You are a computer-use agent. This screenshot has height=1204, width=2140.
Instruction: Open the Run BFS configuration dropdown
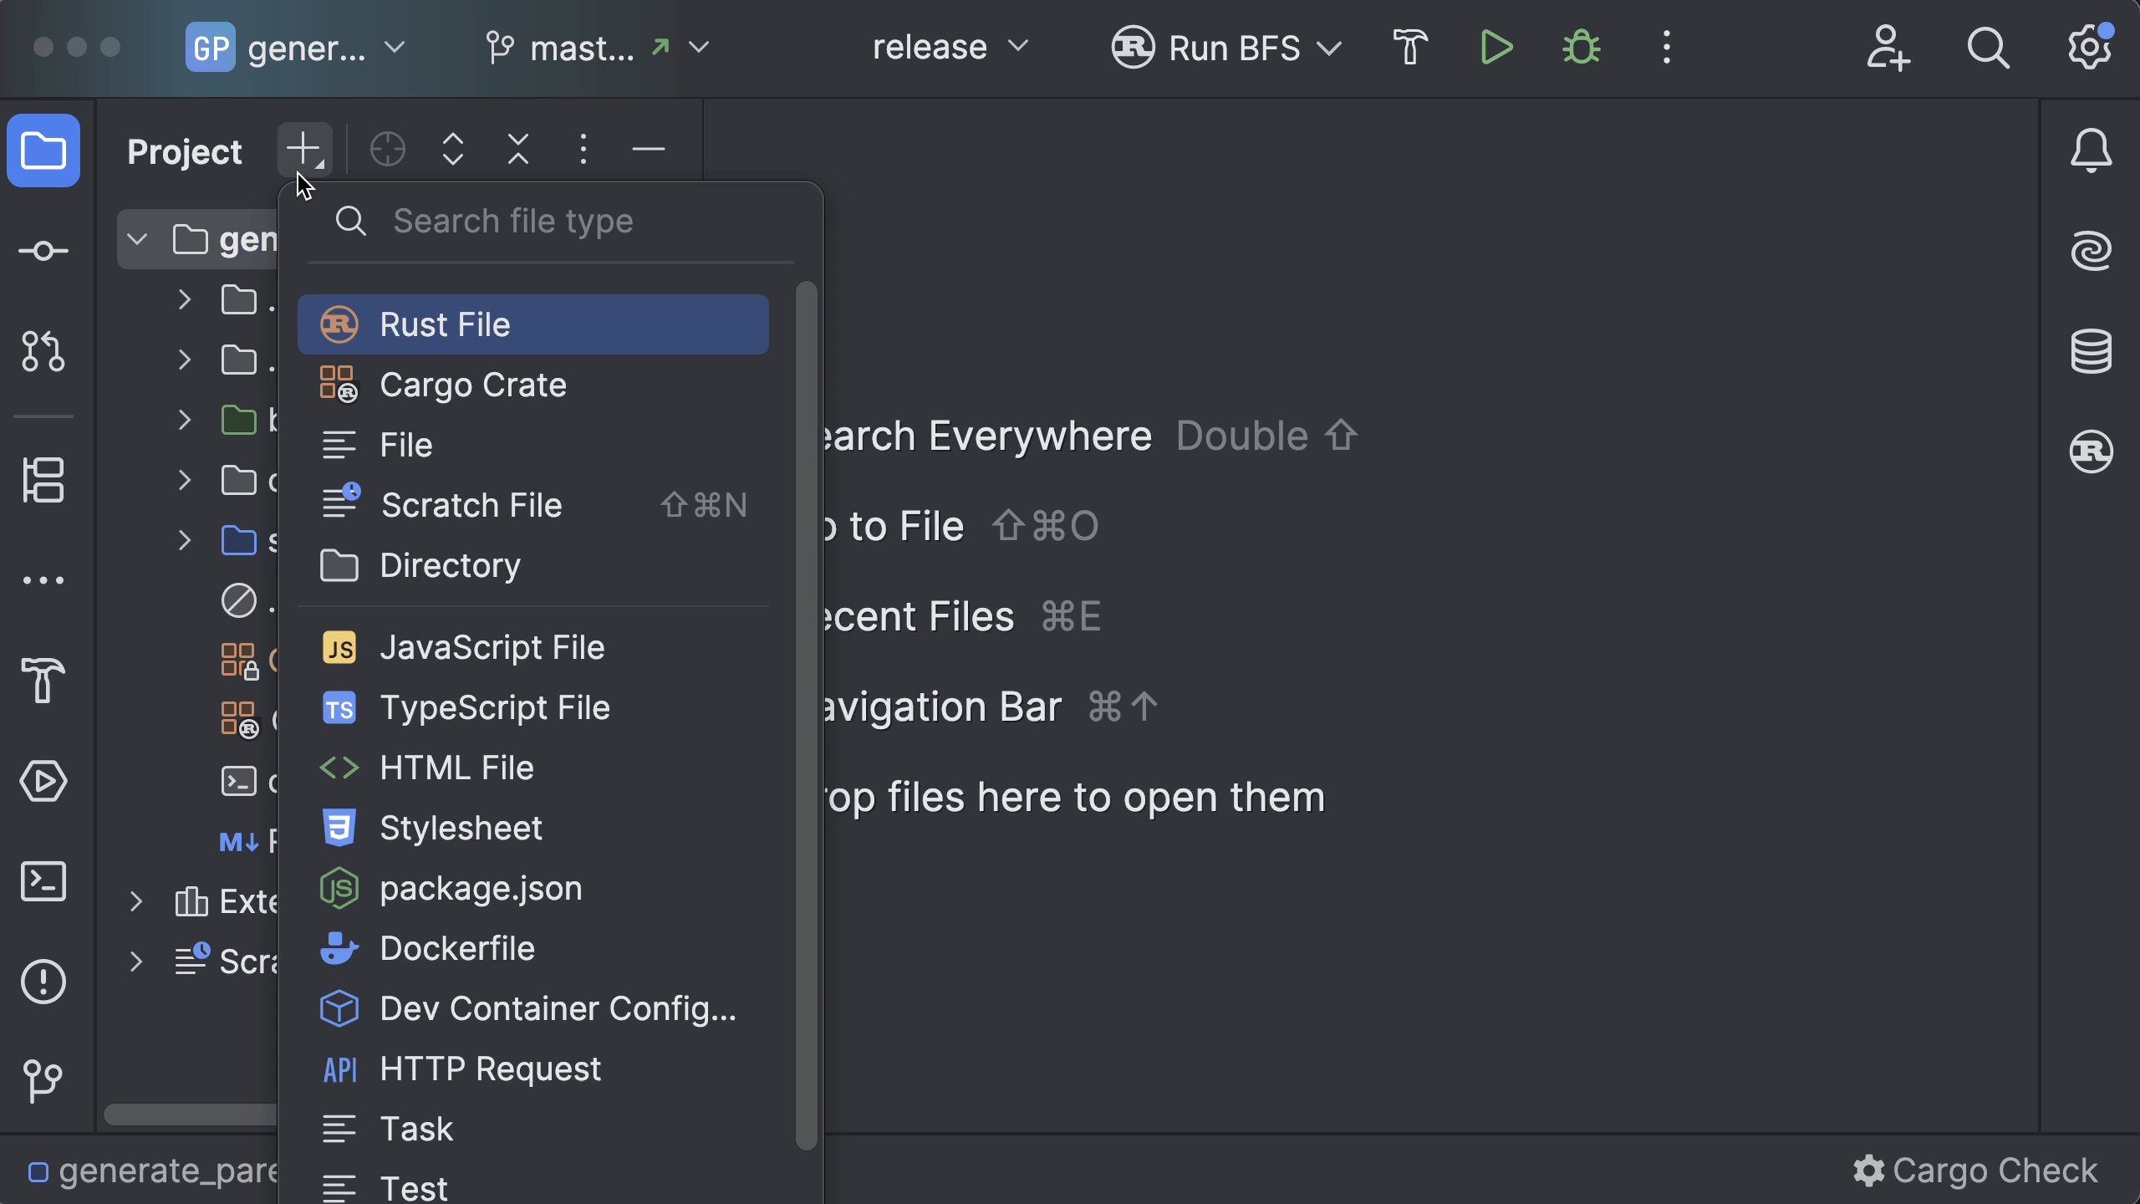coord(1226,48)
